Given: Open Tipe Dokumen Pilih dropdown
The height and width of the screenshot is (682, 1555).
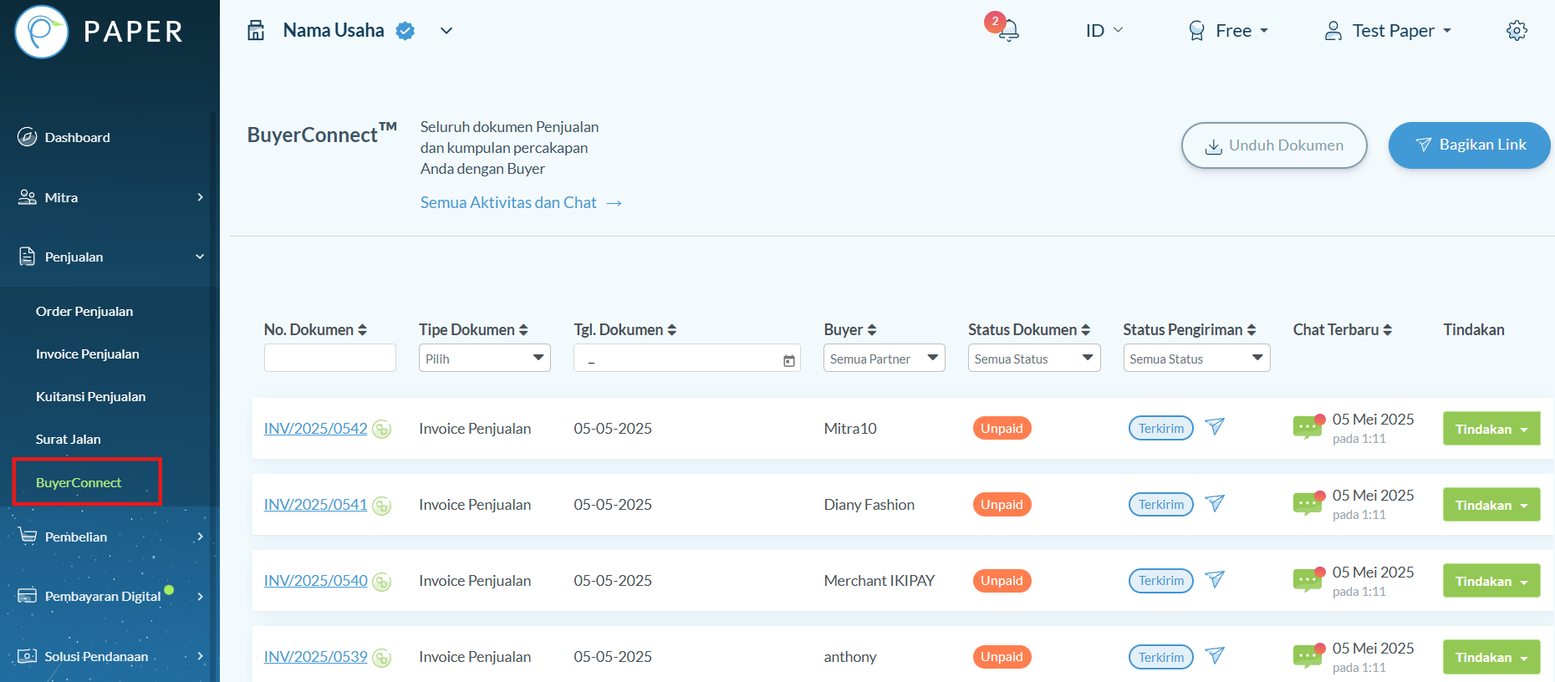Looking at the screenshot, I should click(484, 358).
